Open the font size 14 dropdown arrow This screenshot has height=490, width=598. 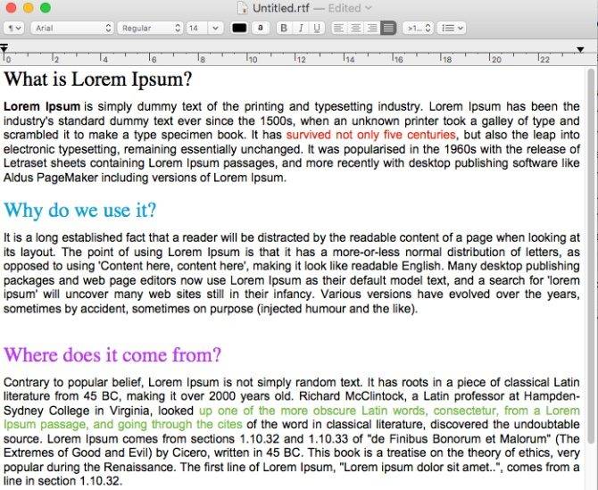point(215,28)
